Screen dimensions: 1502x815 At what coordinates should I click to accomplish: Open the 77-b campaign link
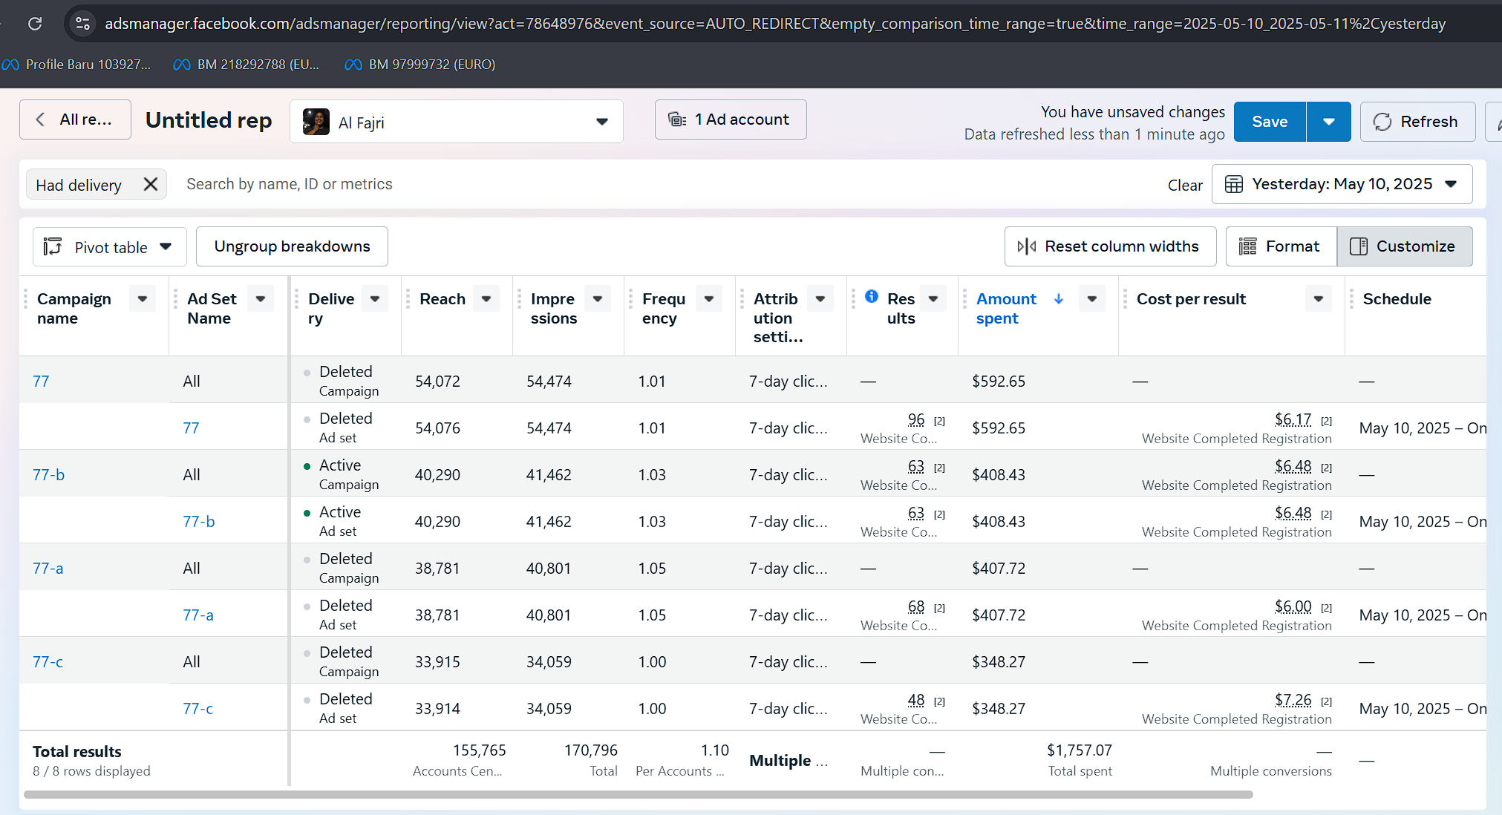pos(49,474)
